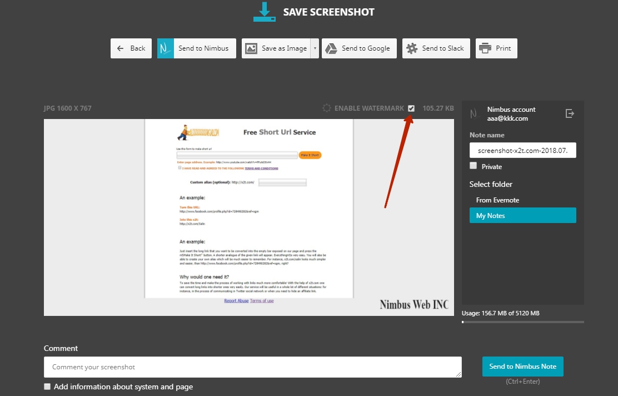
Task: Click the Back button
Action: (131, 48)
